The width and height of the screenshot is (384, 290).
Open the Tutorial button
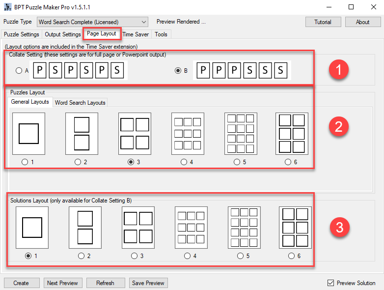(323, 22)
